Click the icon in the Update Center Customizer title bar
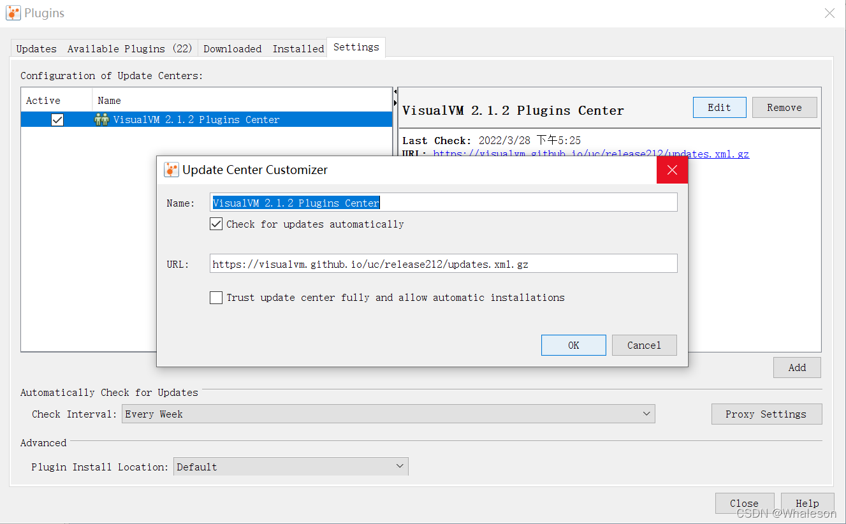This screenshot has width=846, height=524. coord(171,170)
